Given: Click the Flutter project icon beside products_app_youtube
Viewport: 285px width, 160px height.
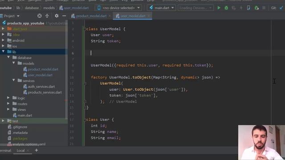Looking at the screenshot, I should coord(4,23).
